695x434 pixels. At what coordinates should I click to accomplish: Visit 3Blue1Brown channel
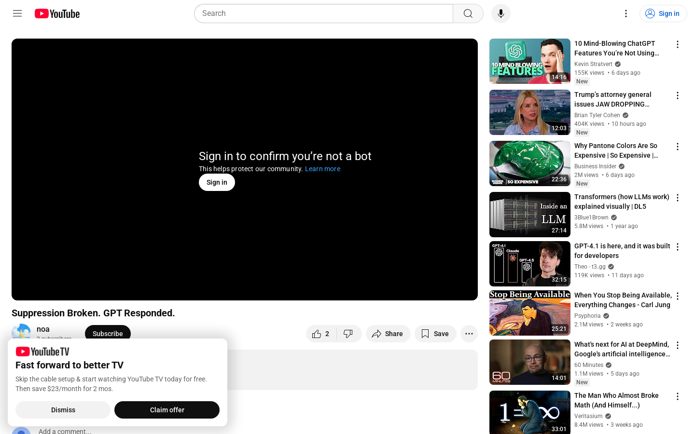pos(591,217)
